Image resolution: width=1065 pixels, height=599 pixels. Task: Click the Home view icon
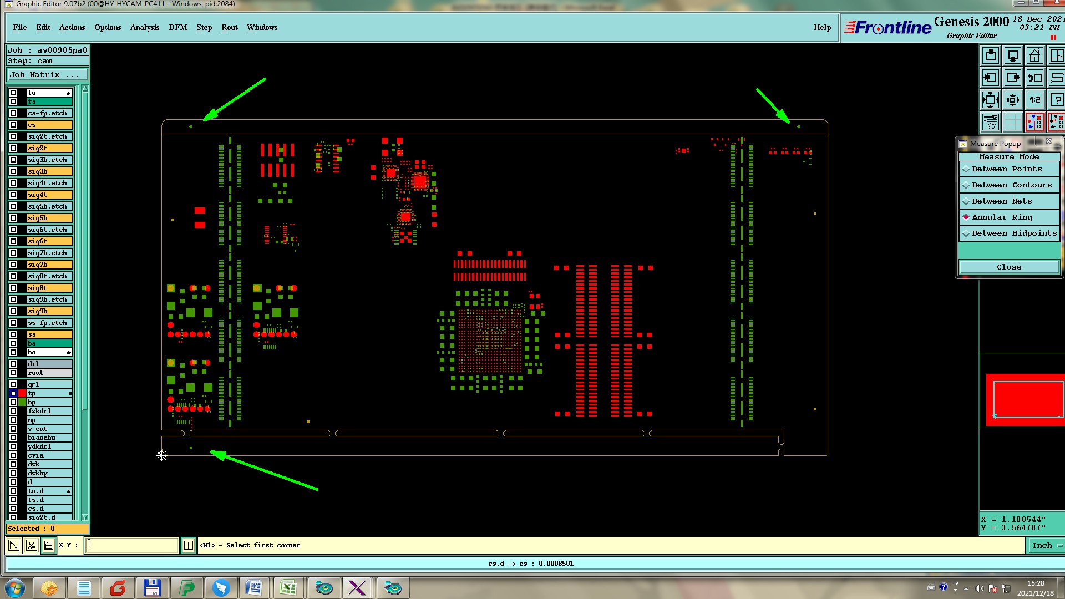pos(1034,56)
